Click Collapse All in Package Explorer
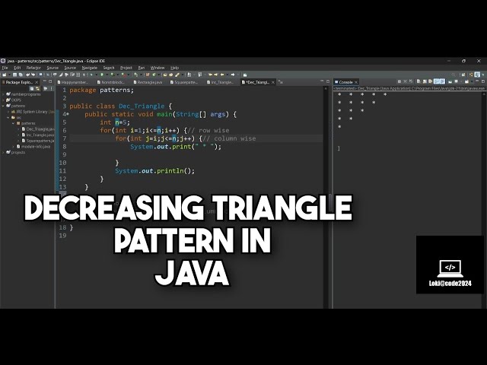This screenshot has width=487, height=365. tap(31, 89)
